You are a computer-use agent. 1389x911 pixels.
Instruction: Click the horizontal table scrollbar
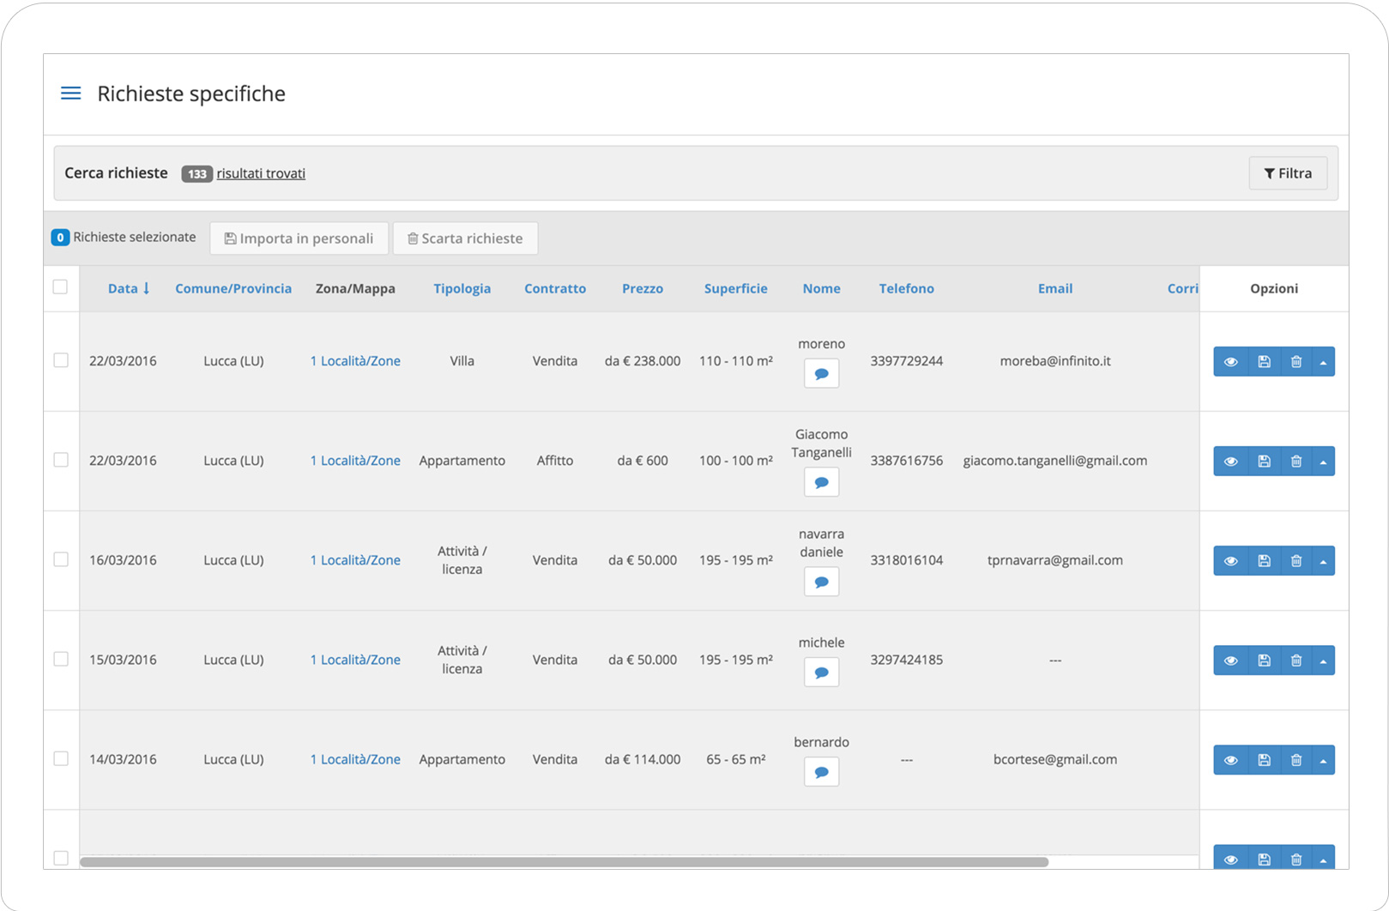click(x=564, y=862)
